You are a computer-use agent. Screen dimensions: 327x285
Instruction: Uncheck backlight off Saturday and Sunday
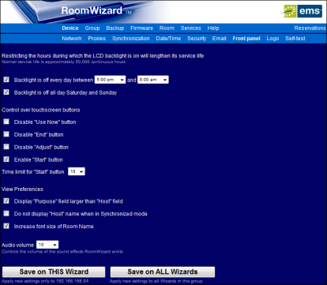(x=6, y=92)
